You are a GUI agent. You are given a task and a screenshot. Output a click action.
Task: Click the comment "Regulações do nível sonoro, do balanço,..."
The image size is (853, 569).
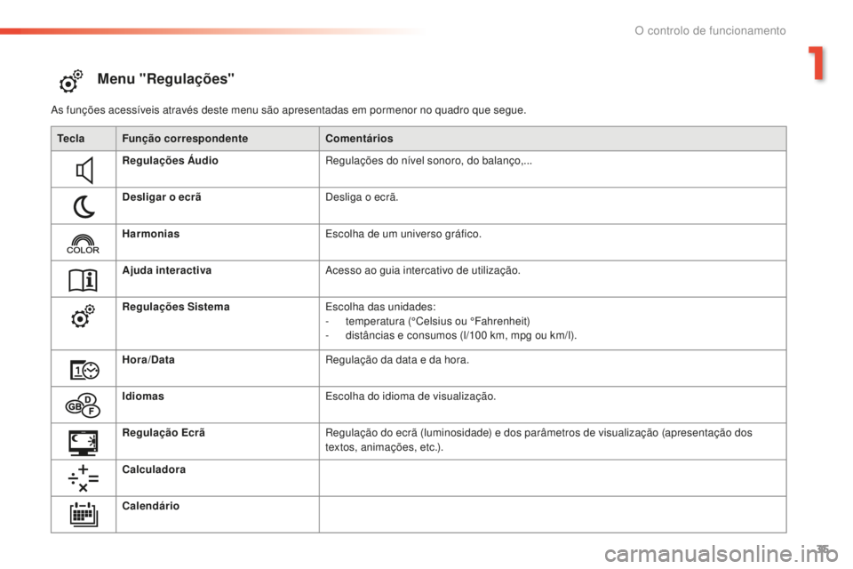pos(428,161)
